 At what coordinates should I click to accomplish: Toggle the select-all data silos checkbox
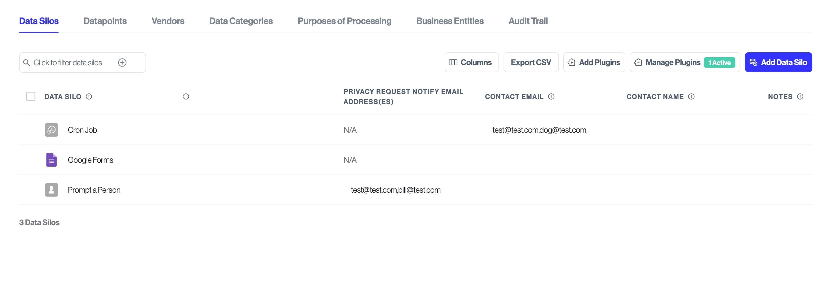[31, 96]
